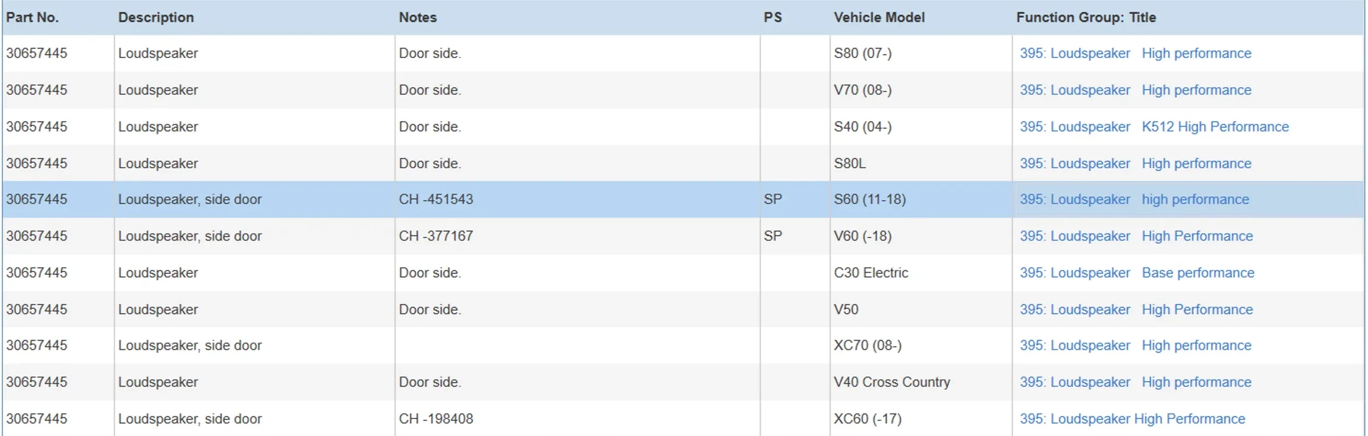This screenshot has height=436, width=1368.
Task: Open the Base performance link
Action: pyautogui.click(x=1198, y=273)
